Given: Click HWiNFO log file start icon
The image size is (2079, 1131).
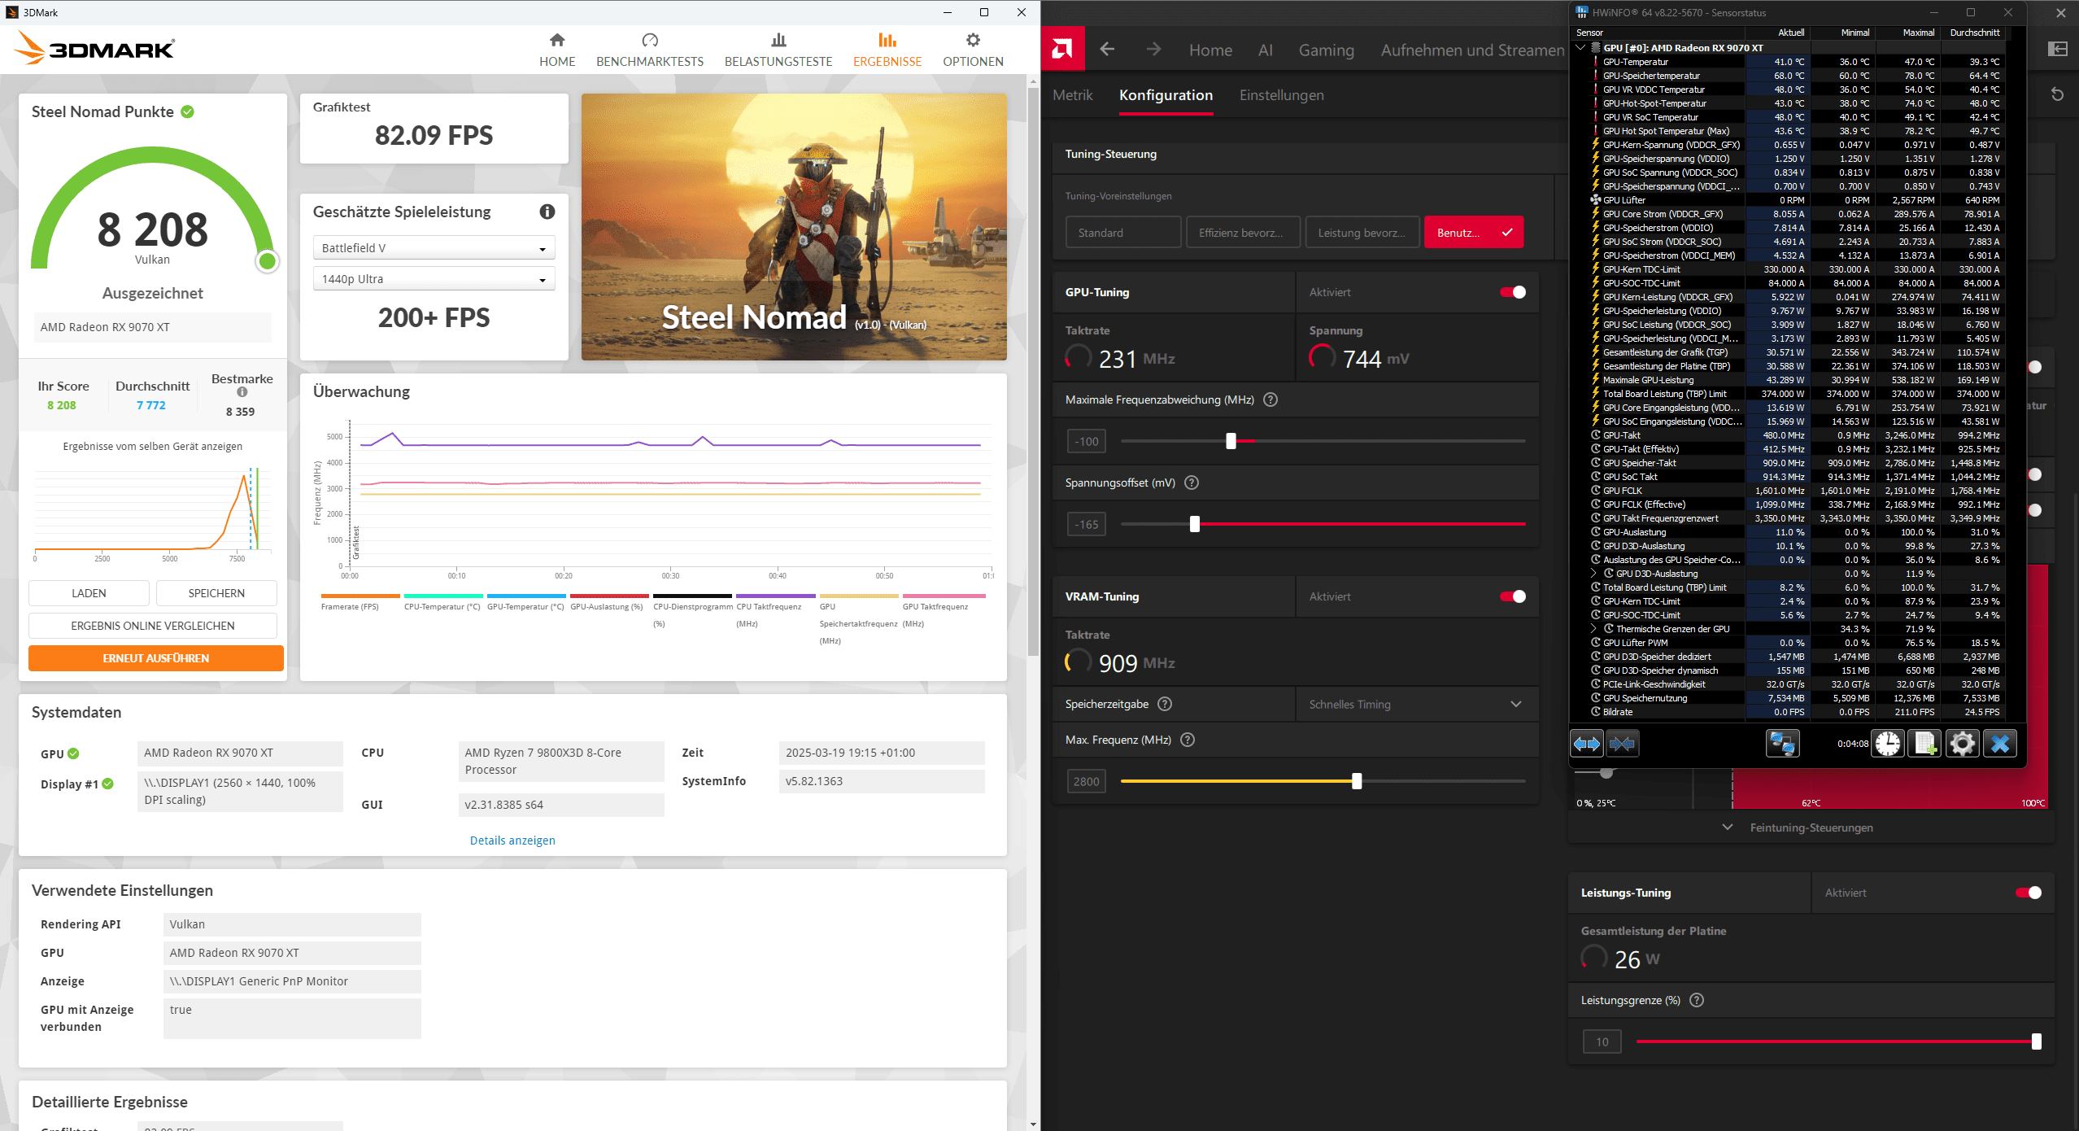Looking at the screenshot, I should (x=1925, y=743).
